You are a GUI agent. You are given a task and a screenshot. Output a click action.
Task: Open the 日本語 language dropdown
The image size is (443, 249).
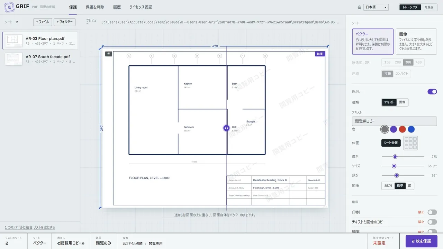point(376,7)
